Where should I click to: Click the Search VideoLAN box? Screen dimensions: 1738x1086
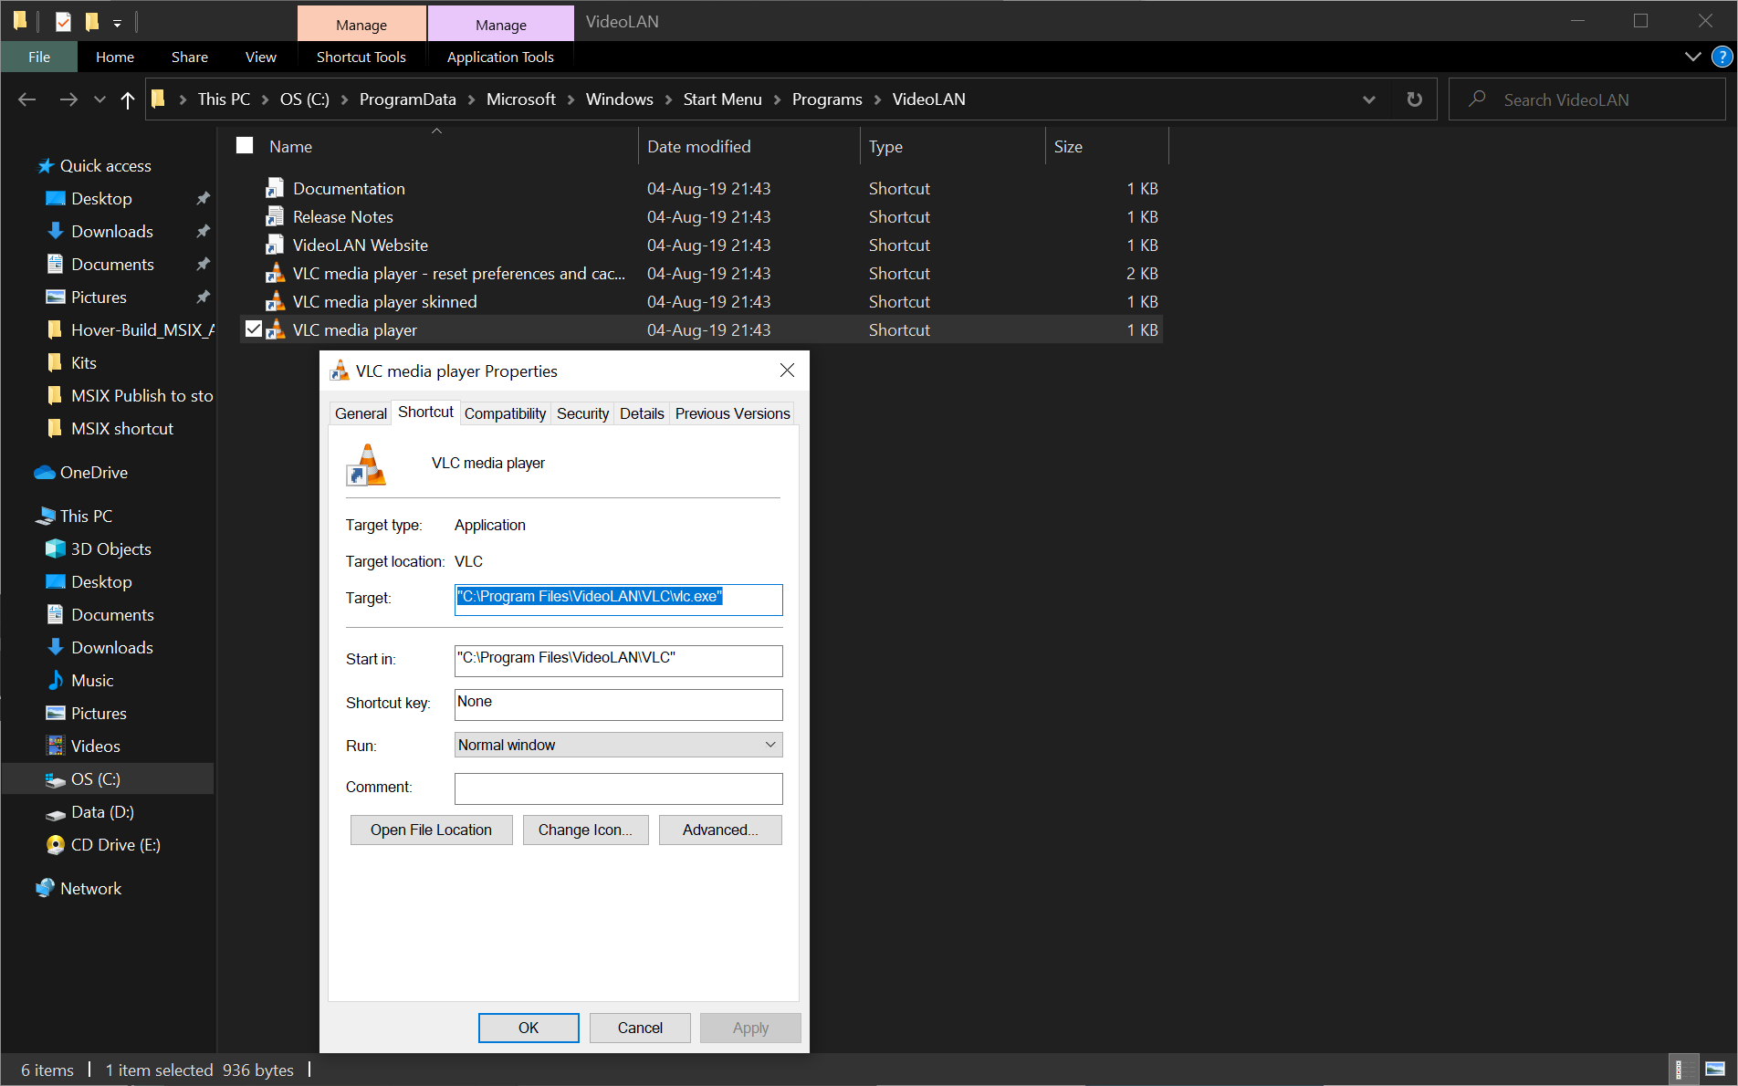[x=1586, y=99]
